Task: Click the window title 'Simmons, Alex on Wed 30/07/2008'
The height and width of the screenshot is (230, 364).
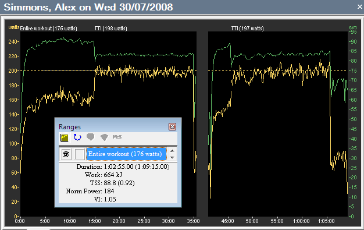Action: pyautogui.click(x=88, y=7)
